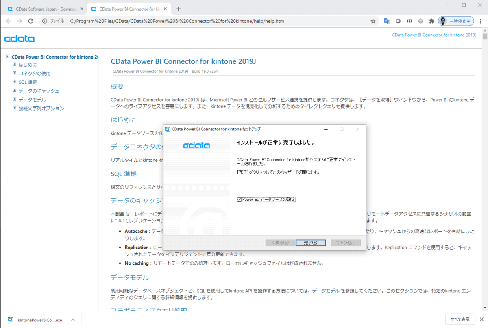
Task: Click the paused profile avatar button
Action: coord(456,21)
